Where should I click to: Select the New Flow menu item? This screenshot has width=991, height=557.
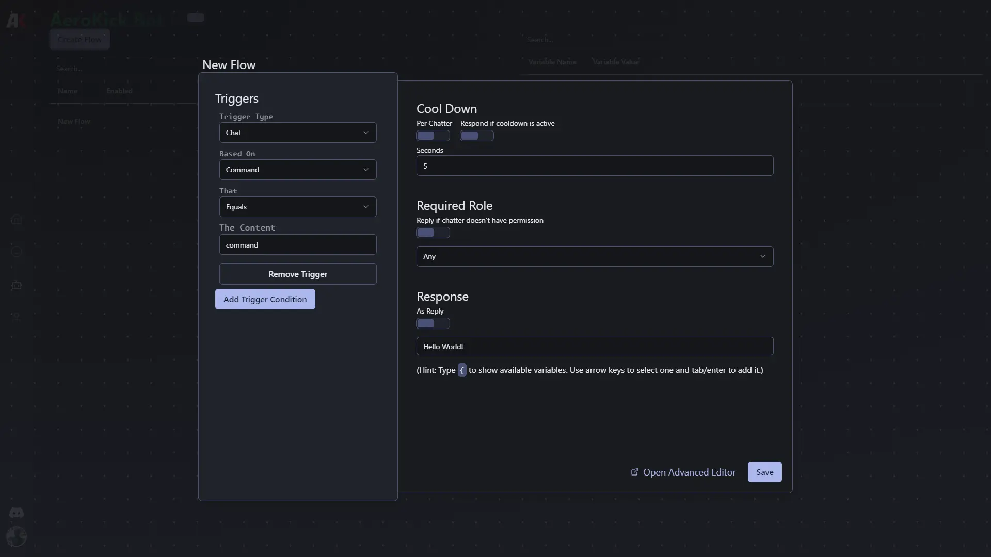point(73,121)
